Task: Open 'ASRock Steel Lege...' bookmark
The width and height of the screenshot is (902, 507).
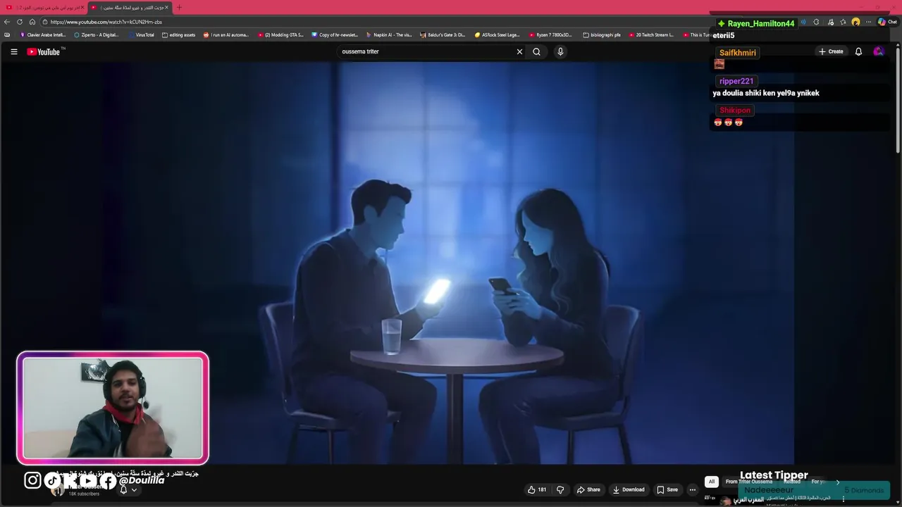Action: [497, 35]
